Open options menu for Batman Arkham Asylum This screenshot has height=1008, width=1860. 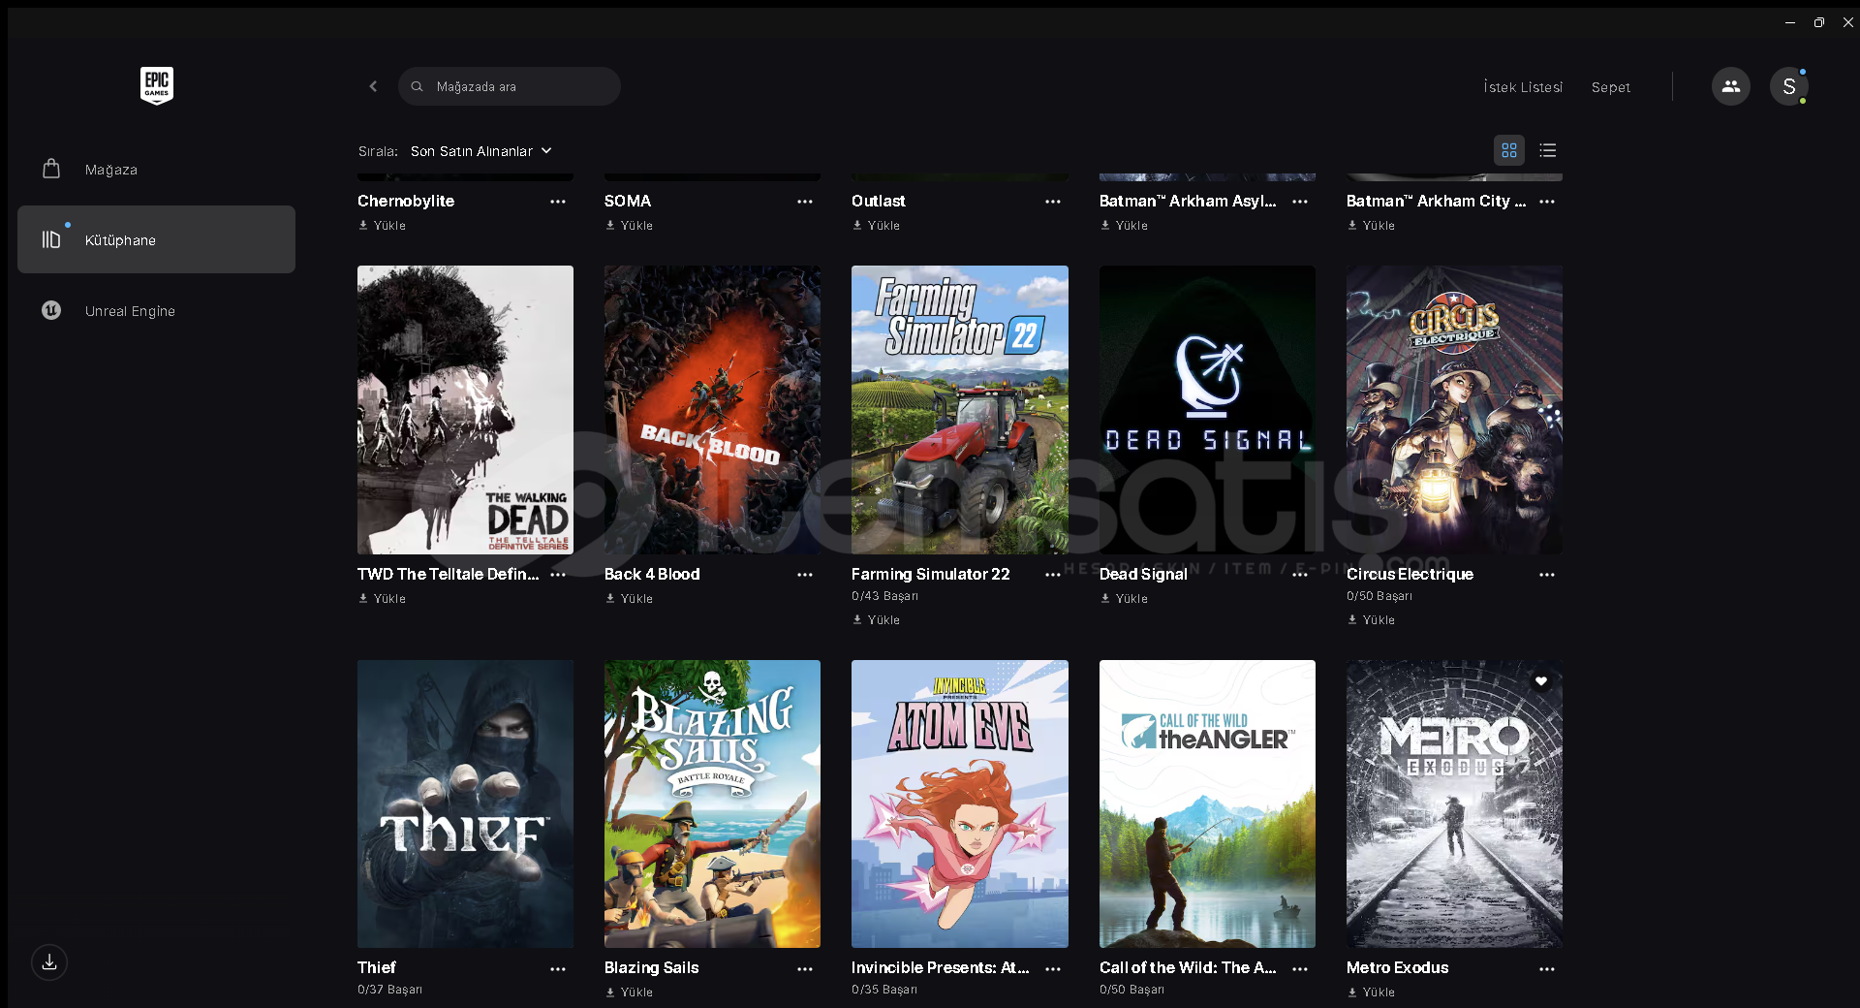1300,202
